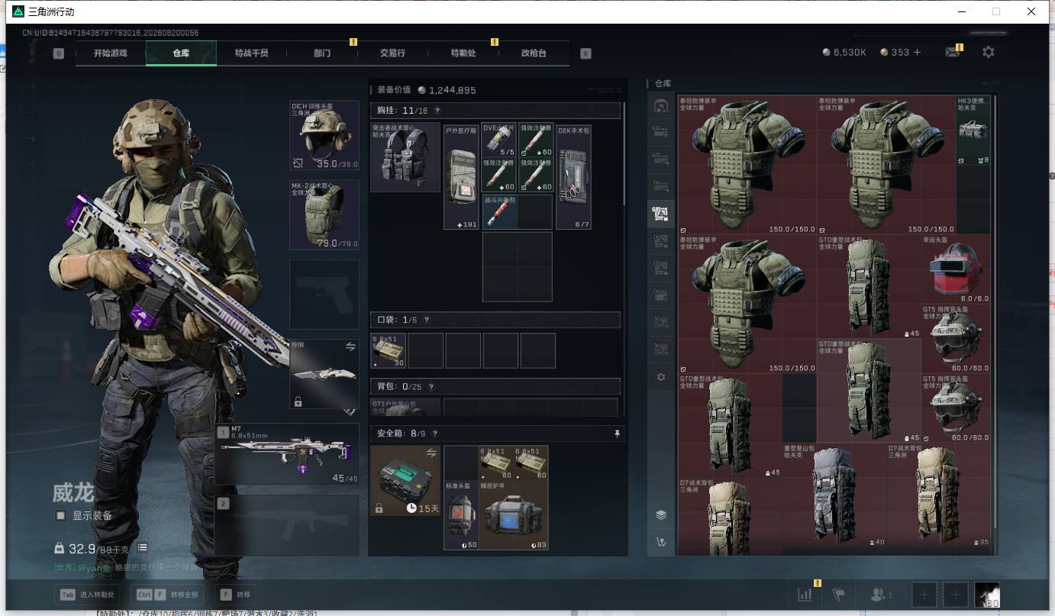
Task: Select the red 幸运头盔 in warehouse
Action: coord(955,269)
